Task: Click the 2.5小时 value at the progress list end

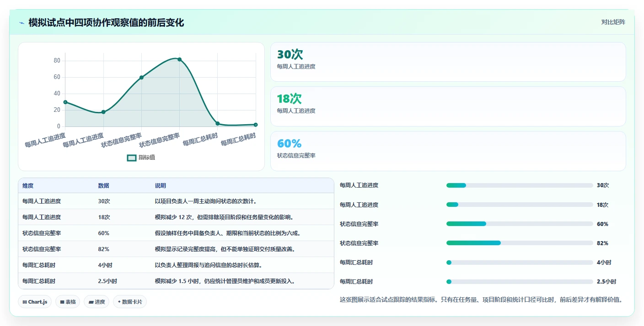Action: click(606, 282)
